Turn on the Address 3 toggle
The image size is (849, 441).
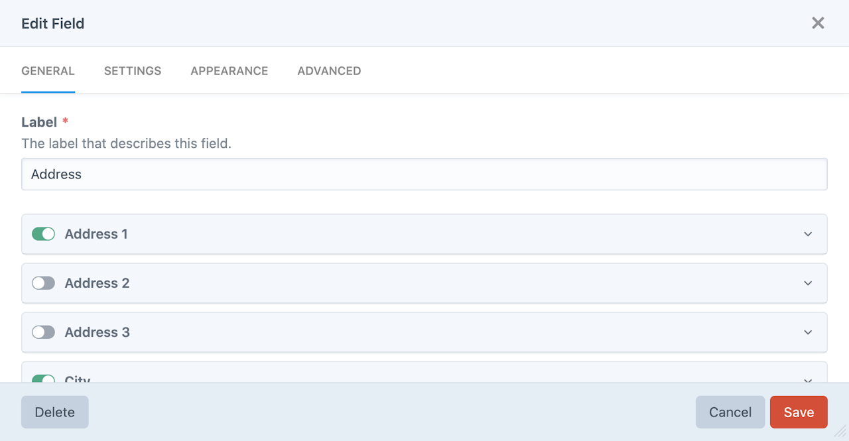click(x=44, y=332)
